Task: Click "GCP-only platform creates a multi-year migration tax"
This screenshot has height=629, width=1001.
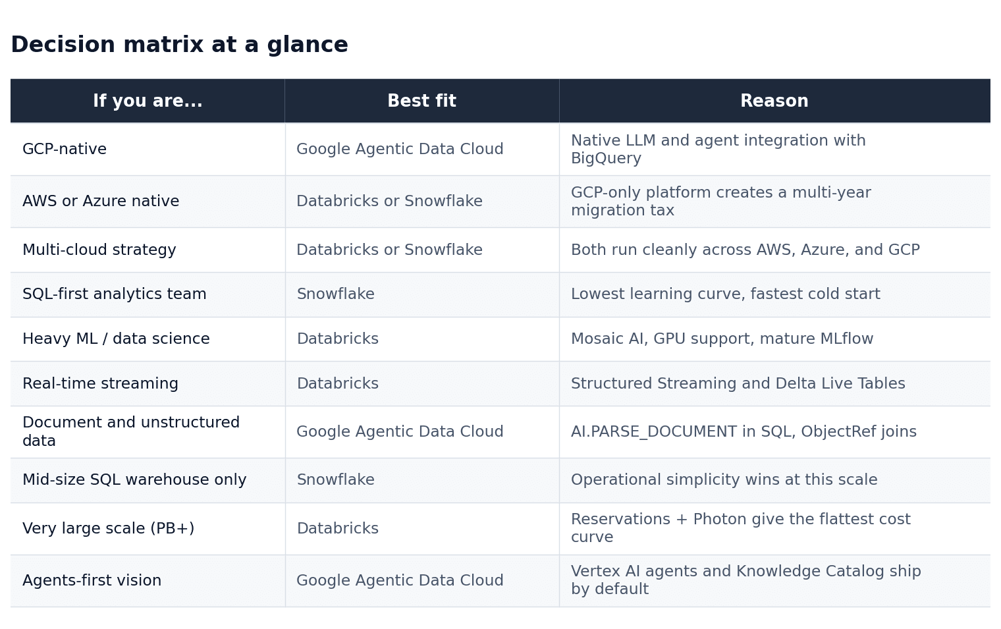Action: [x=720, y=202]
